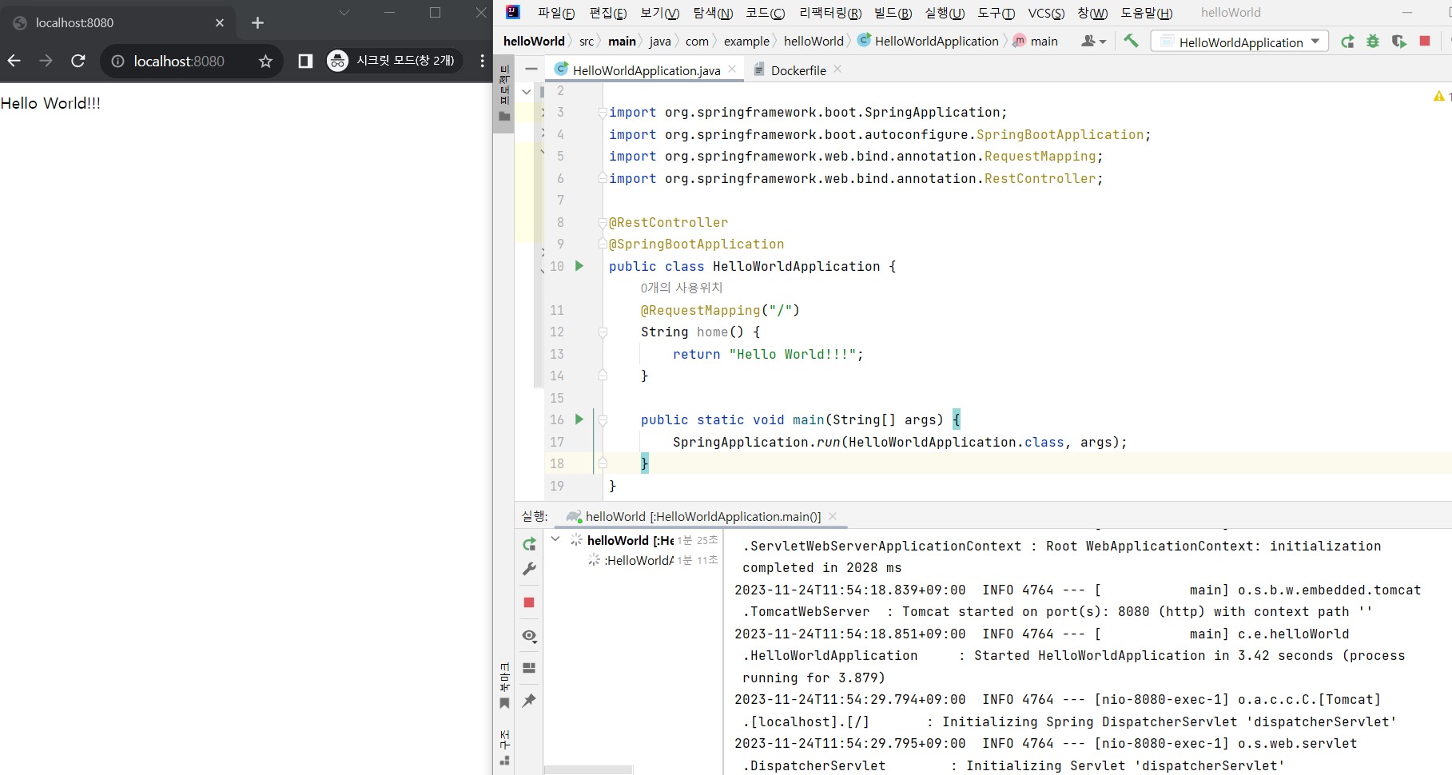Open the VCS(S) menu

pyautogui.click(x=1046, y=13)
